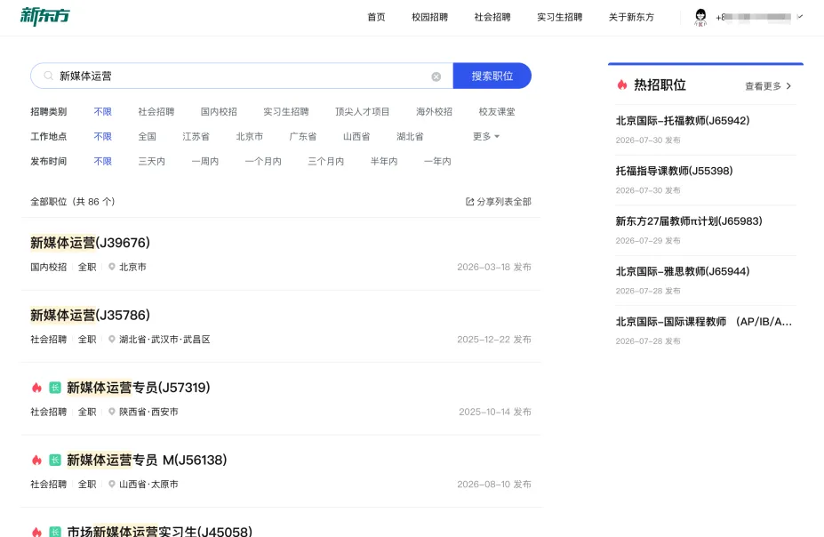Click the magnifier icon in search box

pyautogui.click(x=48, y=76)
